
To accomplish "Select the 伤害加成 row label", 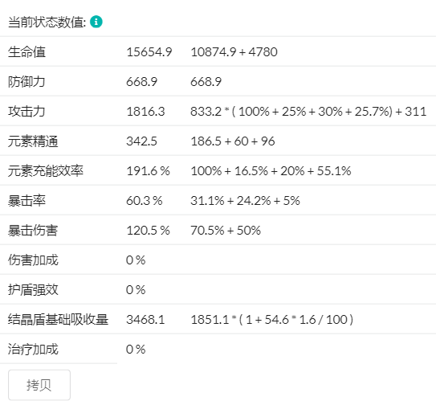I will (x=33, y=260).
